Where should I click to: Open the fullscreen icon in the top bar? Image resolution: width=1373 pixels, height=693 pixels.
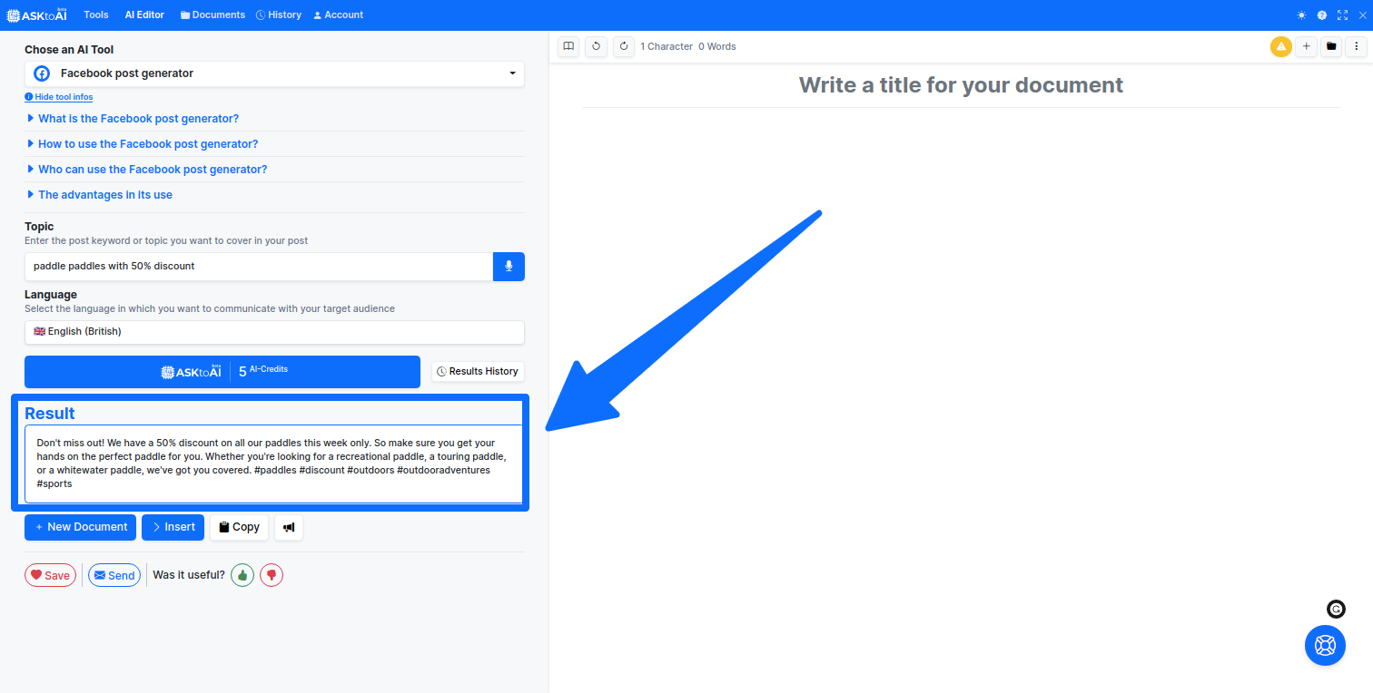pos(1342,15)
